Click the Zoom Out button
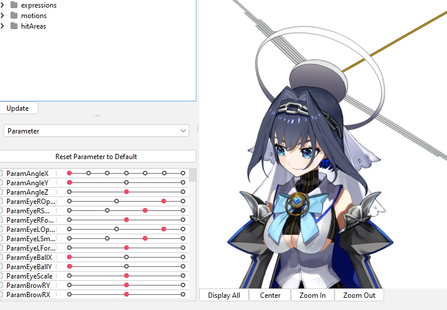This screenshot has height=310, width=447. [359, 295]
